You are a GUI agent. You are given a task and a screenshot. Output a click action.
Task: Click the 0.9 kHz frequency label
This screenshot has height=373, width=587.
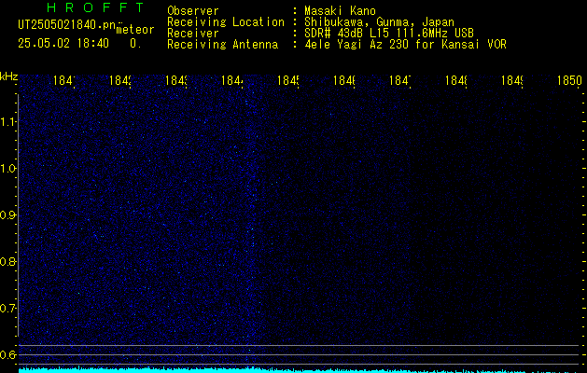[7, 214]
